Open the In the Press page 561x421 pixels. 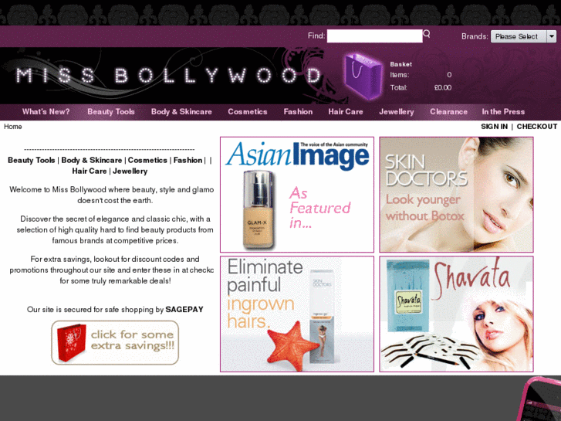[x=503, y=112]
